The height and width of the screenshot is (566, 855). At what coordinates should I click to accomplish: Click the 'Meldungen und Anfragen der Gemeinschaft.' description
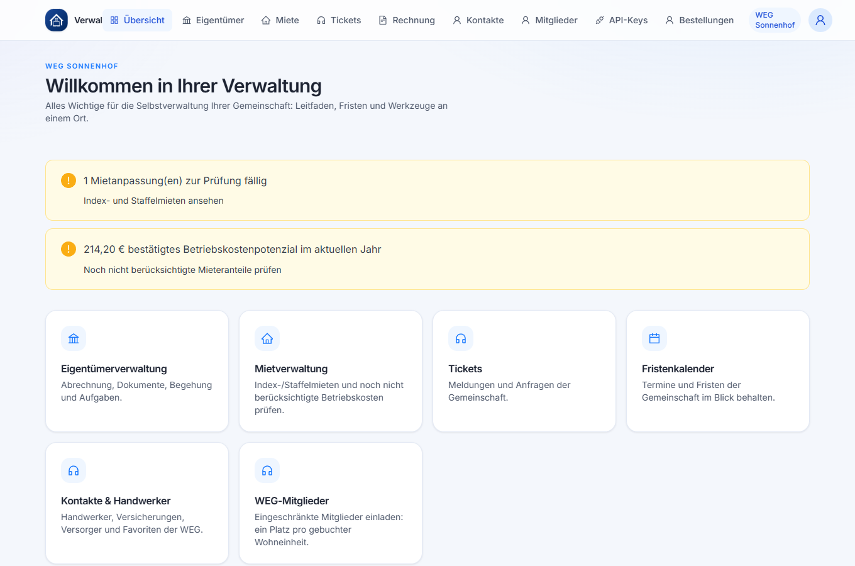(509, 391)
